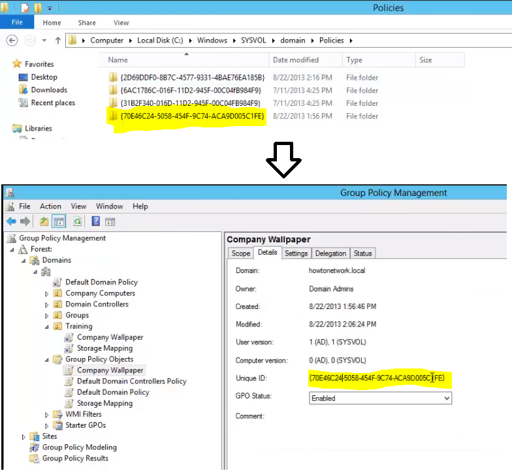Switch to the Delegation tab

pyautogui.click(x=330, y=253)
